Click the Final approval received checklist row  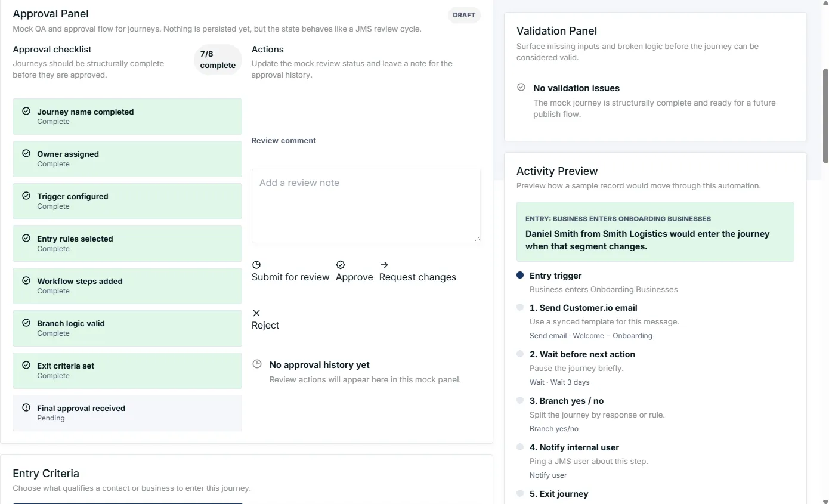[x=127, y=413]
